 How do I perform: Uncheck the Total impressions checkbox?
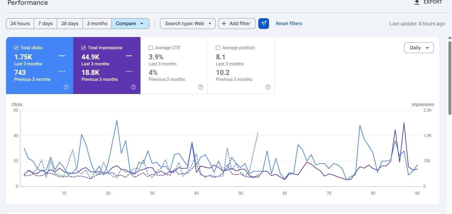coord(84,48)
